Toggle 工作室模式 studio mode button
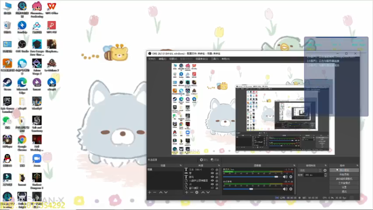This screenshot has width=373, height=210. pos(344,183)
